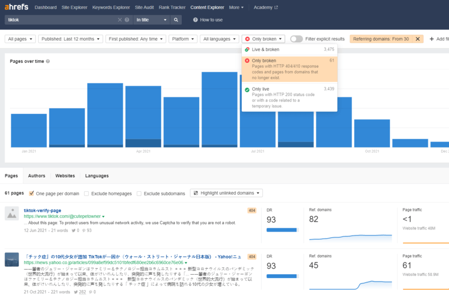449x295 pixels.
Task: Click the tiktok-verify-page result thumbnail
Action: click(x=12, y=213)
